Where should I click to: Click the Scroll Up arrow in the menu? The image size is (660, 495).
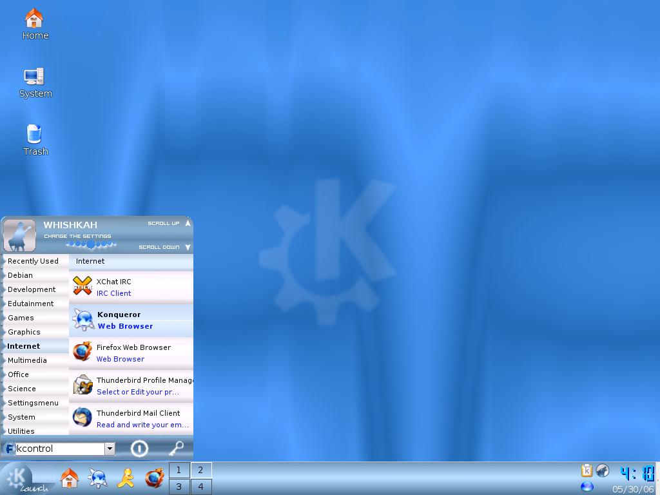coord(188,223)
